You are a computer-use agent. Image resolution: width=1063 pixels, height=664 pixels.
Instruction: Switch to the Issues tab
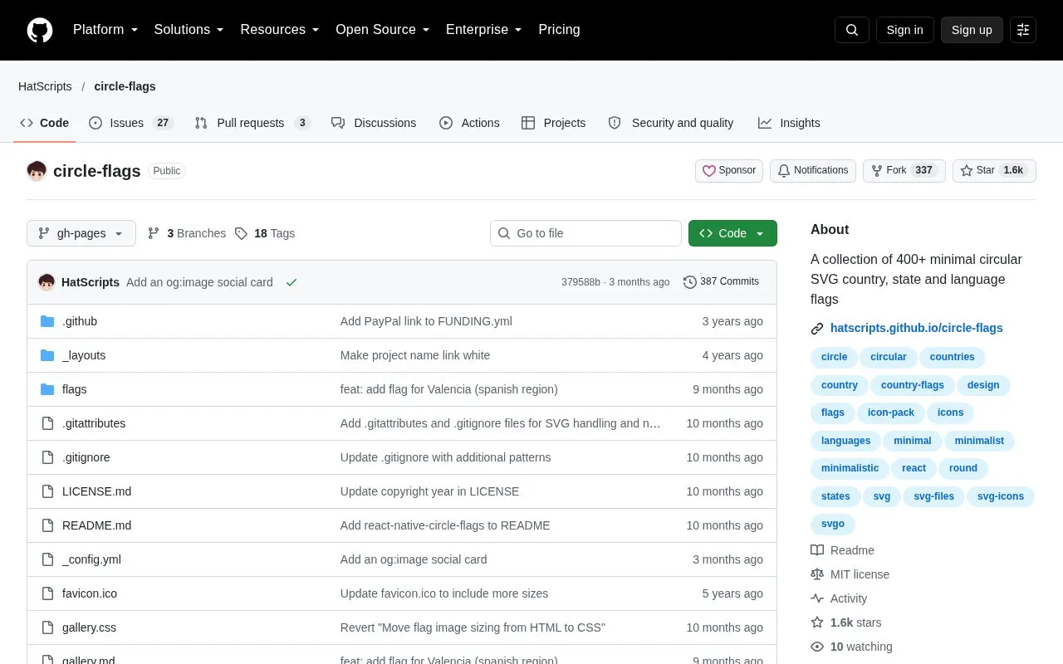[130, 123]
